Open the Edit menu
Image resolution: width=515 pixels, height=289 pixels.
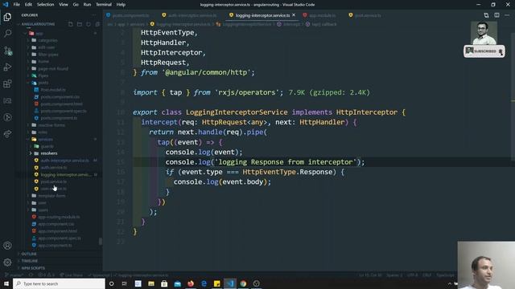click(28, 5)
